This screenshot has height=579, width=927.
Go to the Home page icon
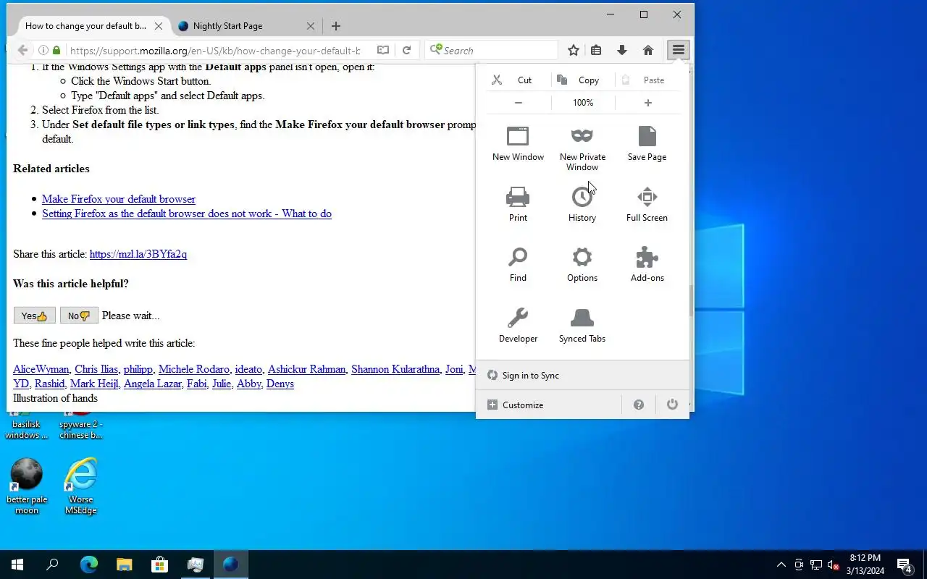[648, 50]
